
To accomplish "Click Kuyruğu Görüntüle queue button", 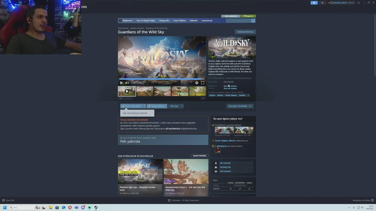I will coord(240,106).
